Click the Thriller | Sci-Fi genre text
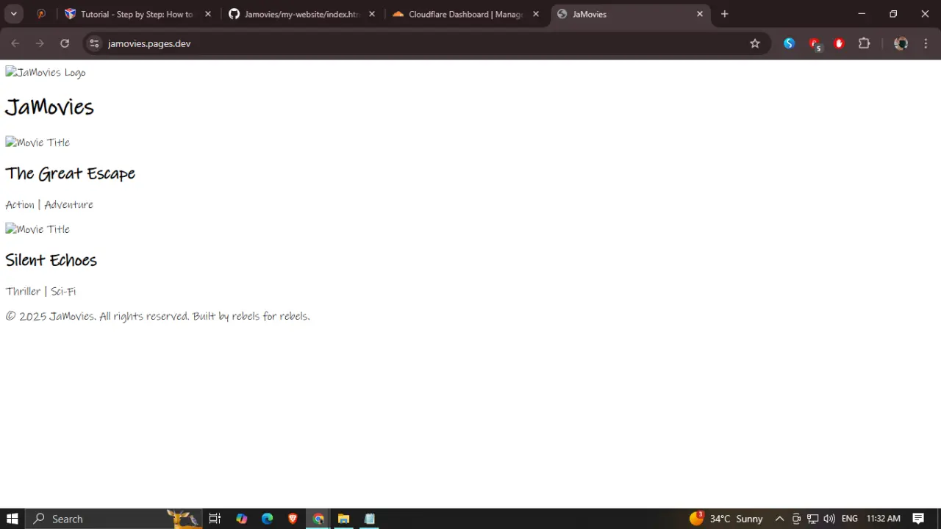The height and width of the screenshot is (529, 941). pyautogui.click(x=40, y=291)
